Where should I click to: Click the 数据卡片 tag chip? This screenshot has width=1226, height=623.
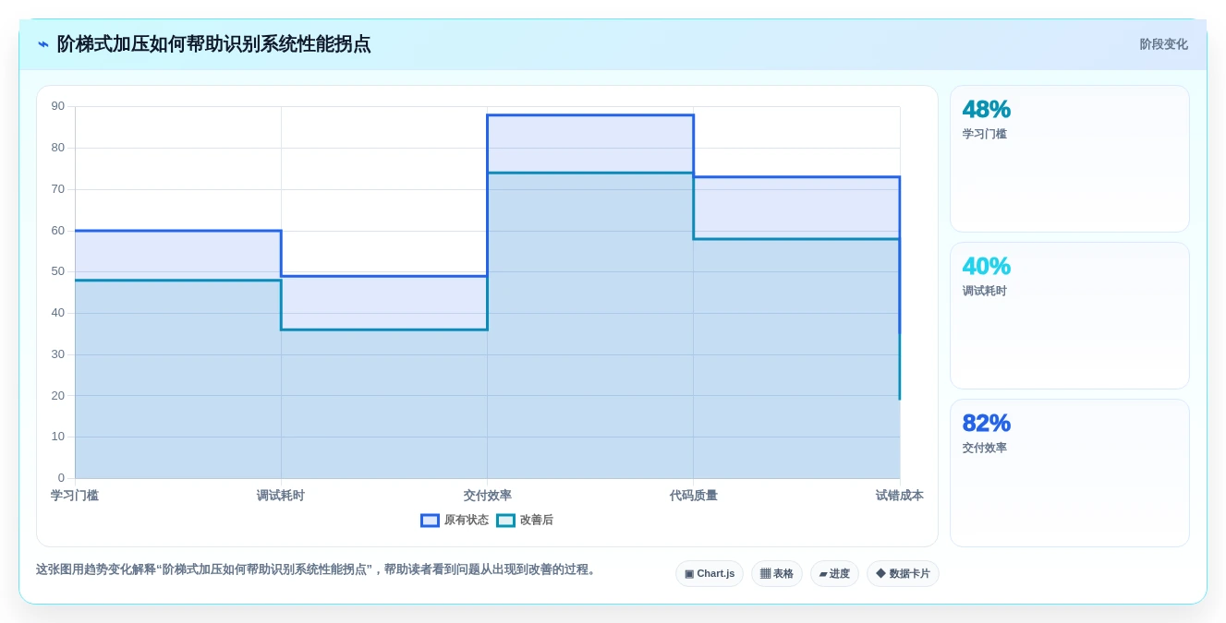pyautogui.click(x=903, y=574)
